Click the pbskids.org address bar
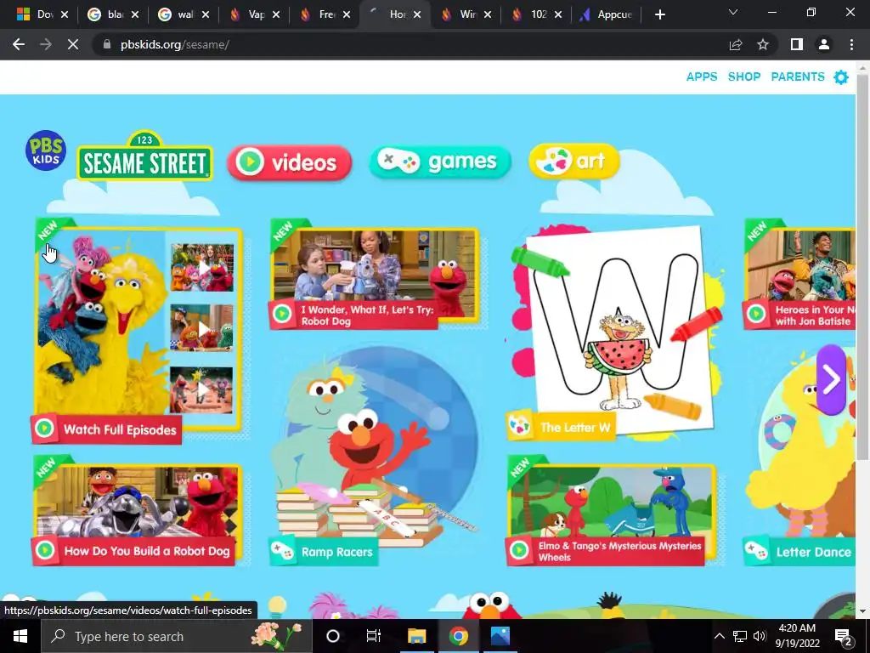This screenshot has width=870, height=653. coord(410,44)
